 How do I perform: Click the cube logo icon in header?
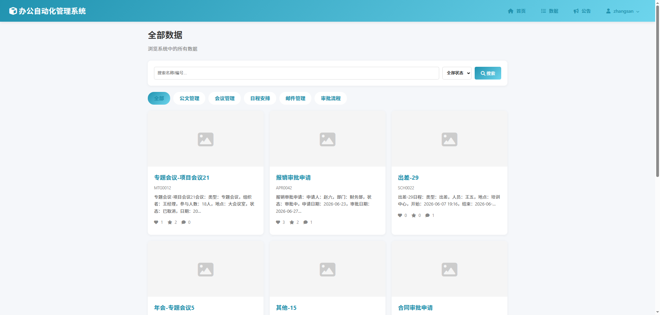(x=13, y=11)
